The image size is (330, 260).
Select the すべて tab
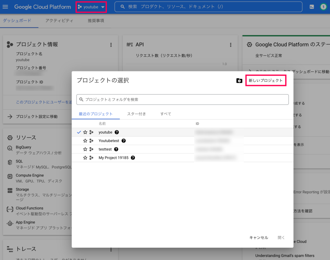tap(166, 114)
